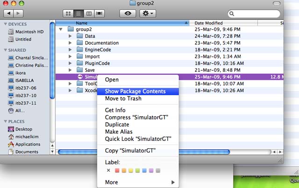Expand the Documentation folder
Screen dimensions: 299x188
(71, 43)
